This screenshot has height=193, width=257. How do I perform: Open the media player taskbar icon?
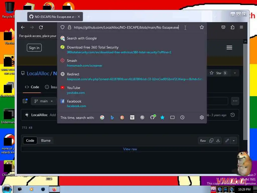click(31, 189)
